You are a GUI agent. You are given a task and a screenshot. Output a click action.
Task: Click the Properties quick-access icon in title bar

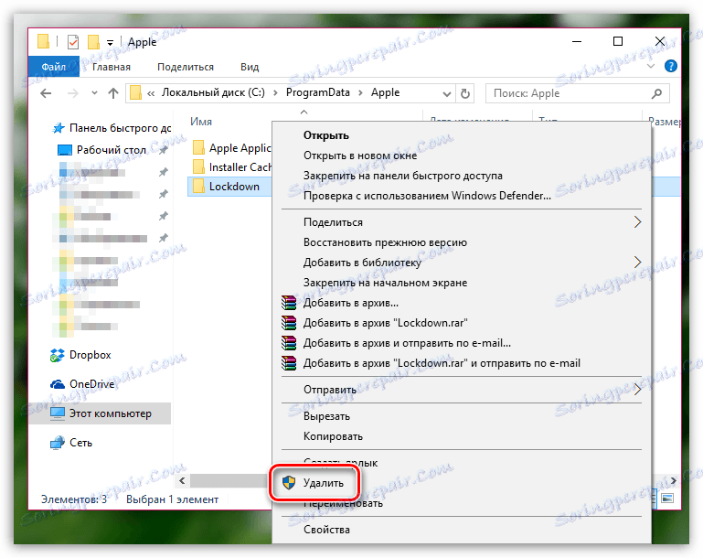click(x=72, y=42)
